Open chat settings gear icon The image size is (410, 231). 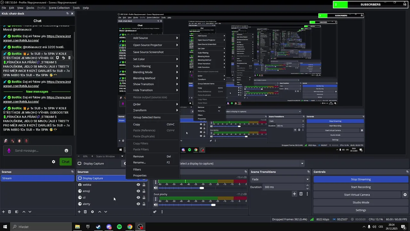[53, 162]
